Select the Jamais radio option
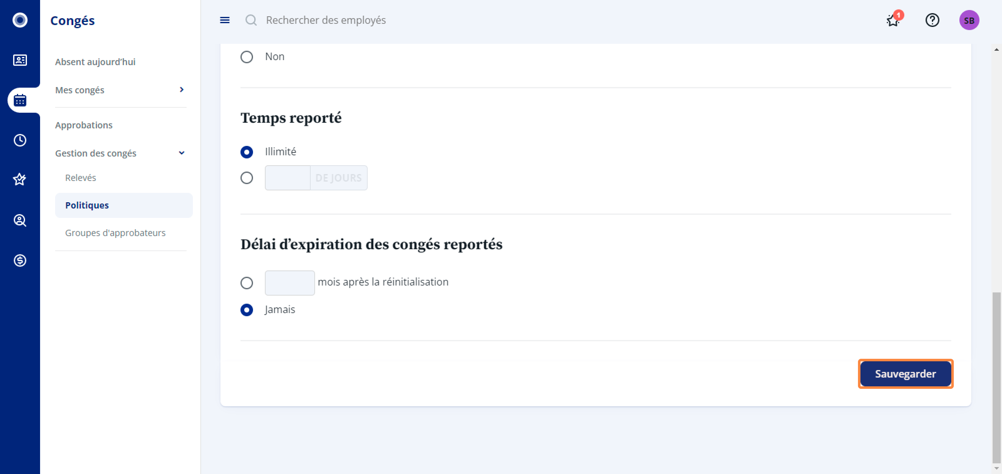 point(247,310)
